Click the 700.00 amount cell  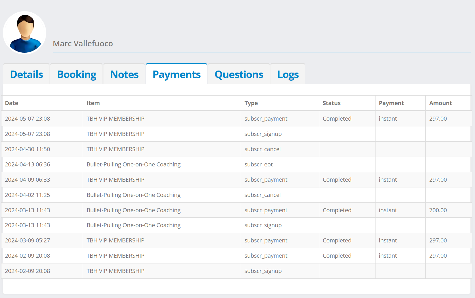[x=438, y=210]
